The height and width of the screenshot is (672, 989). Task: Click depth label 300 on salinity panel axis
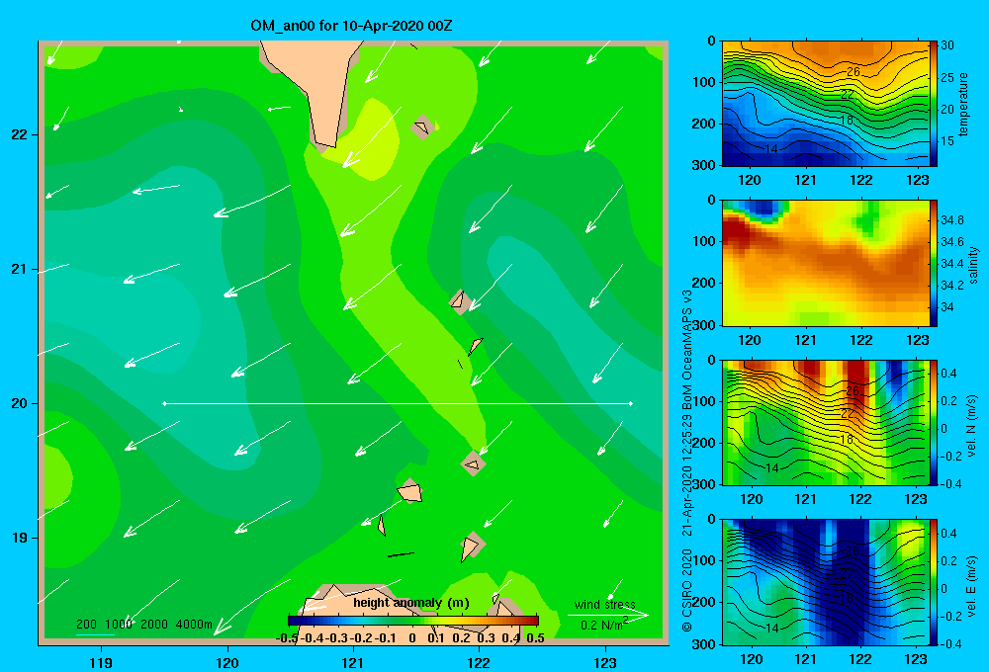click(x=704, y=325)
